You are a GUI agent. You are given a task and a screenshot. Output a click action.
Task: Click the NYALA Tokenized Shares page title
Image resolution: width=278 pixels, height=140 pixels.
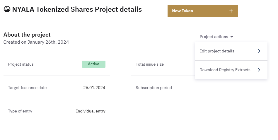coord(77,9)
